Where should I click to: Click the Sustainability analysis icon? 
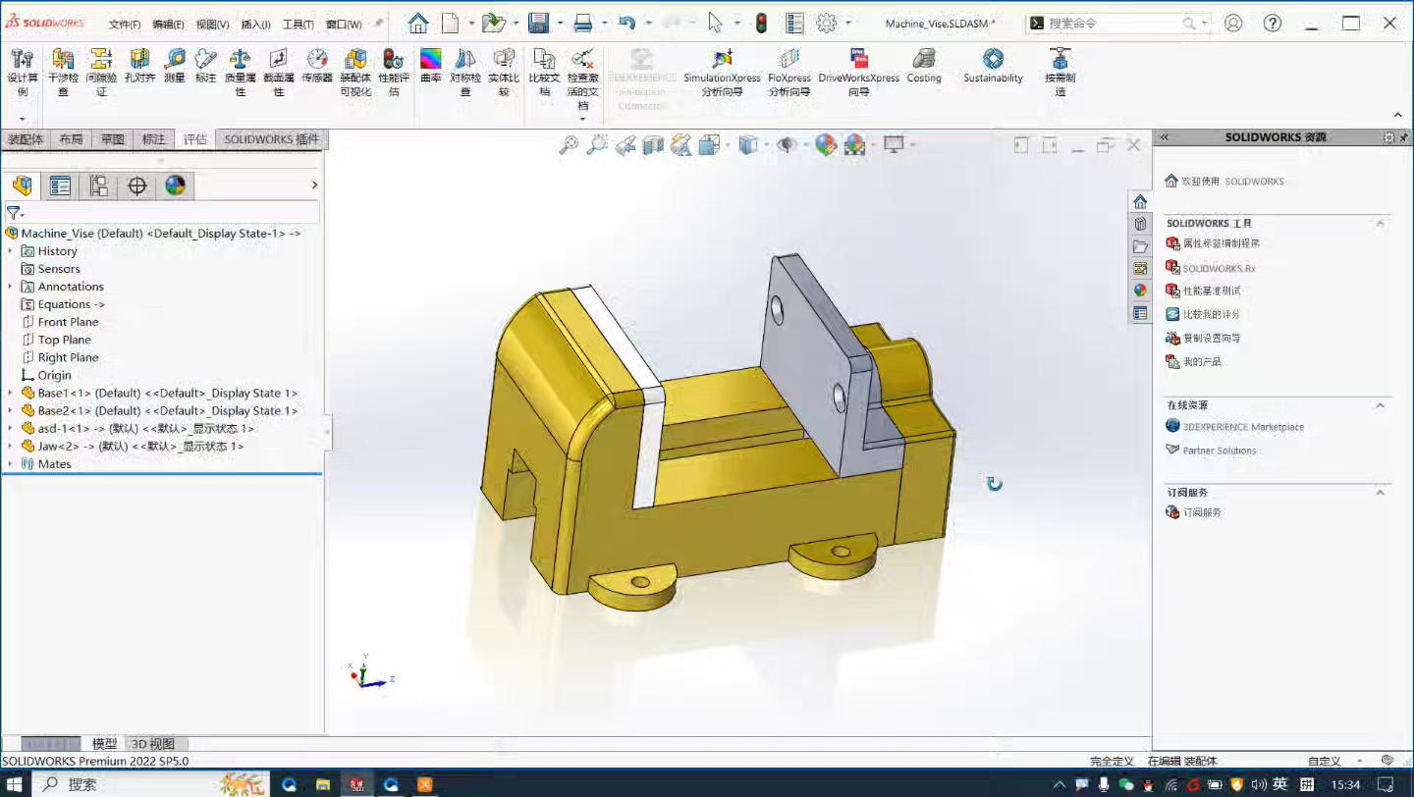(992, 68)
